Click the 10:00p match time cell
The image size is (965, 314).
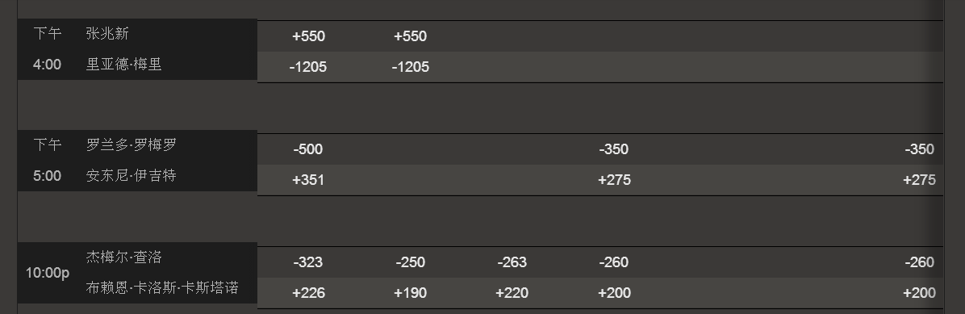coord(48,273)
